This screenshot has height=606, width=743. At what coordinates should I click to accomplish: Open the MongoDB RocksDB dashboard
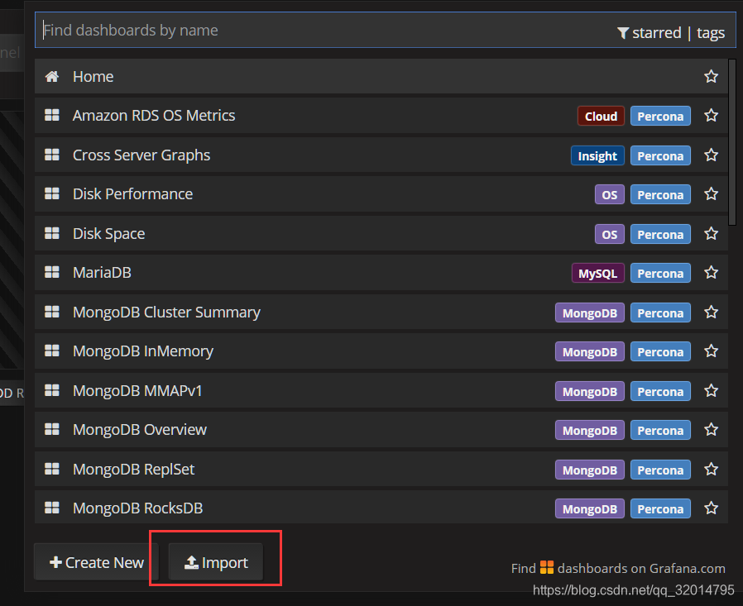[x=381, y=508]
